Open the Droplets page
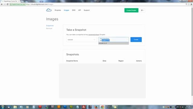 click(58, 10)
